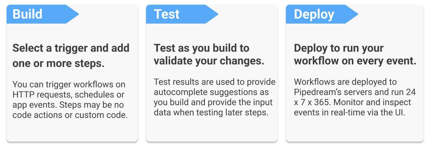Click the test results description paragraph
The width and height of the screenshot is (429, 155).
point(214,97)
